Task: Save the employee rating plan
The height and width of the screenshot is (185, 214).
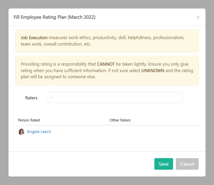Action: (164, 164)
